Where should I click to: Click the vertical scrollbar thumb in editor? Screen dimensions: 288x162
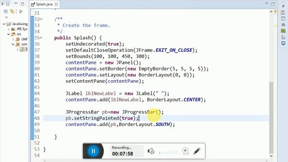coord(271,117)
